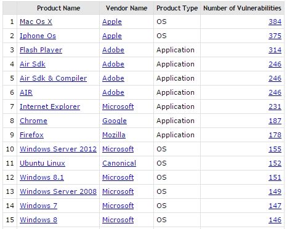The height and width of the screenshot is (229, 287).
Task: Click the Canonical vendor link
Action: click(x=119, y=163)
